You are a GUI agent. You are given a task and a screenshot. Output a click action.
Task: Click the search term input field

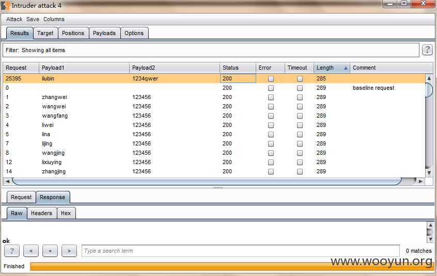241,251
